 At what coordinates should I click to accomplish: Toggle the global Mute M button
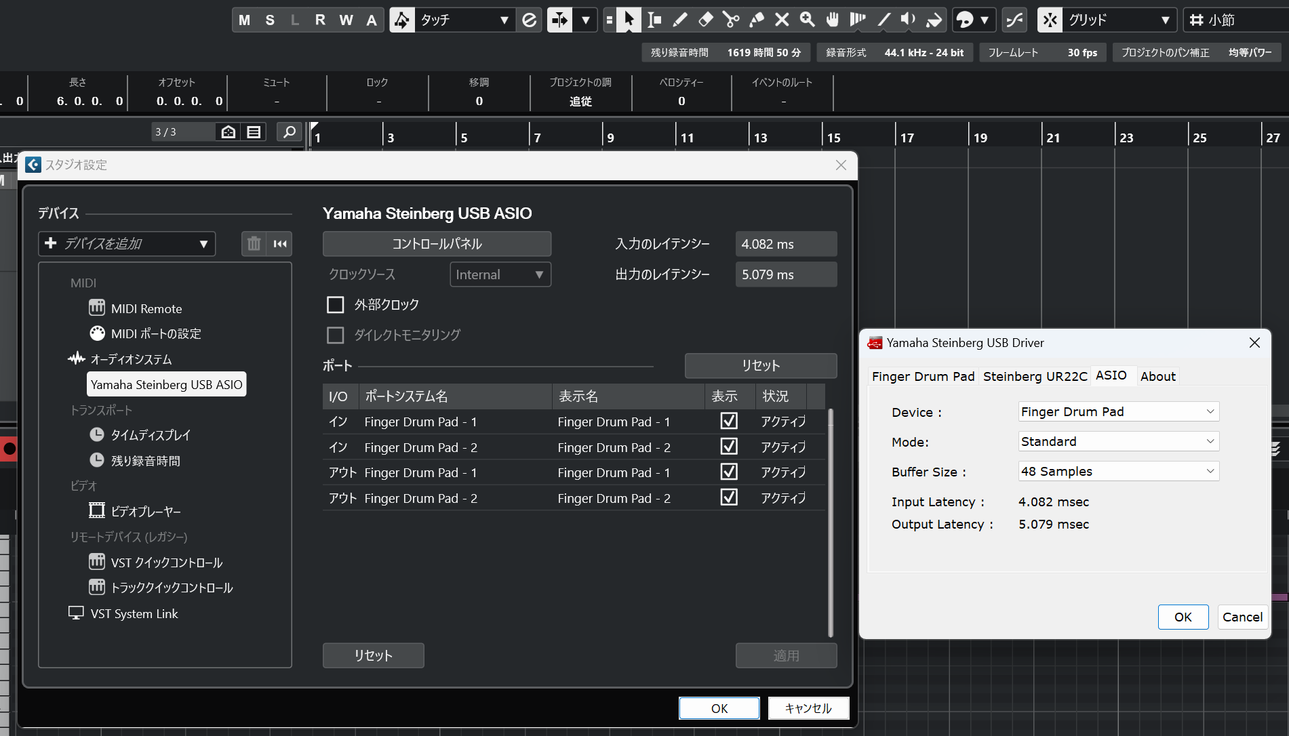point(245,20)
